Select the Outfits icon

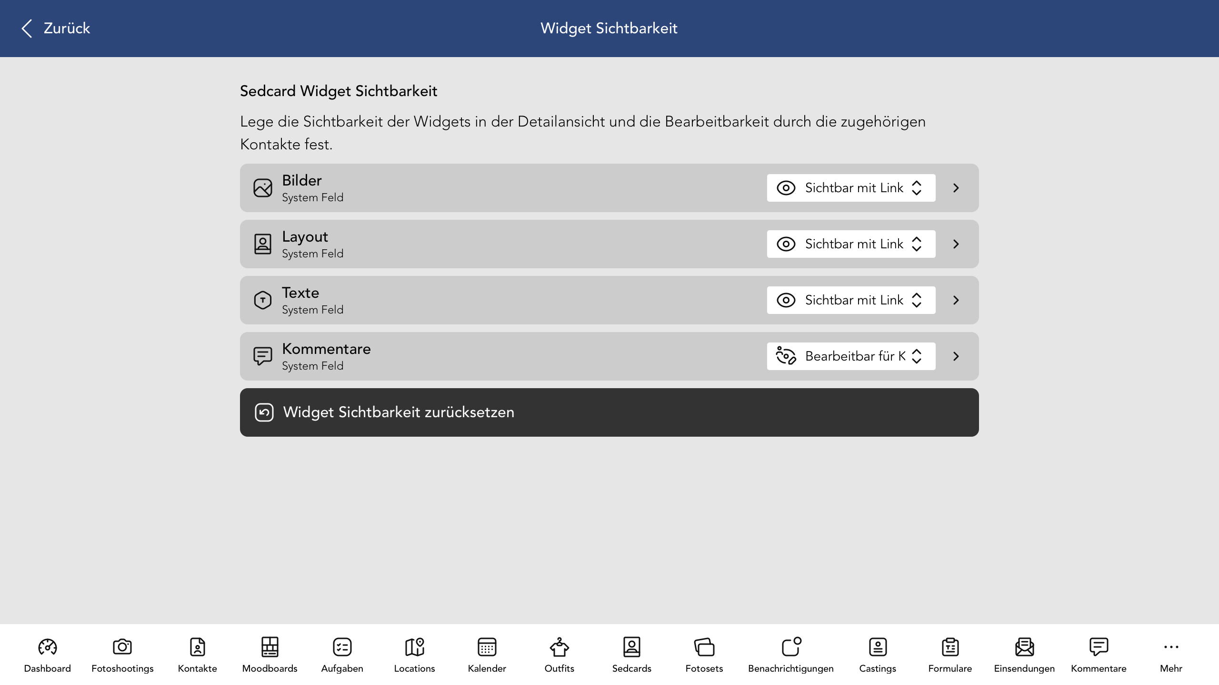pyautogui.click(x=559, y=654)
